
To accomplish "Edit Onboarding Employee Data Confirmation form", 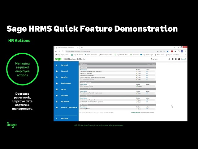I will click(147, 71).
